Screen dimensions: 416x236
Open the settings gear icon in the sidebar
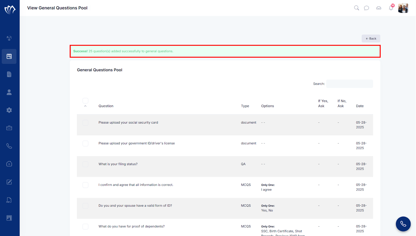point(9,110)
